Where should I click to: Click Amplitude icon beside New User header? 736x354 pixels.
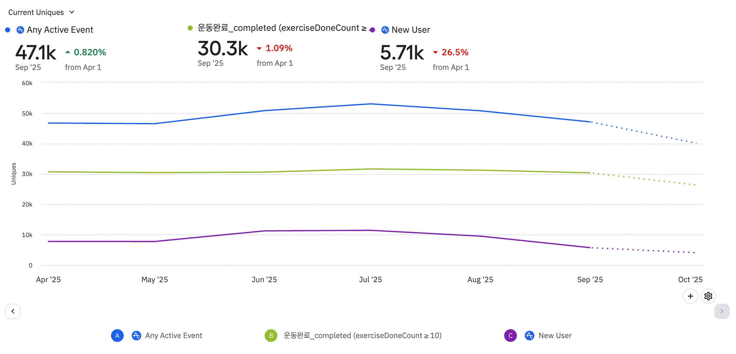[385, 30]
